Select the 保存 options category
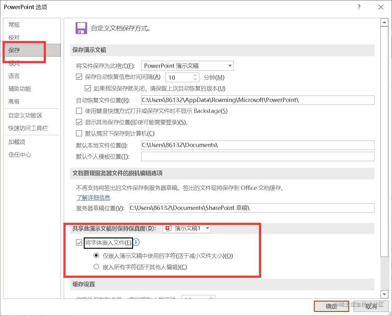The width and height of the screenshot is (392, 316). coord(32,50)
